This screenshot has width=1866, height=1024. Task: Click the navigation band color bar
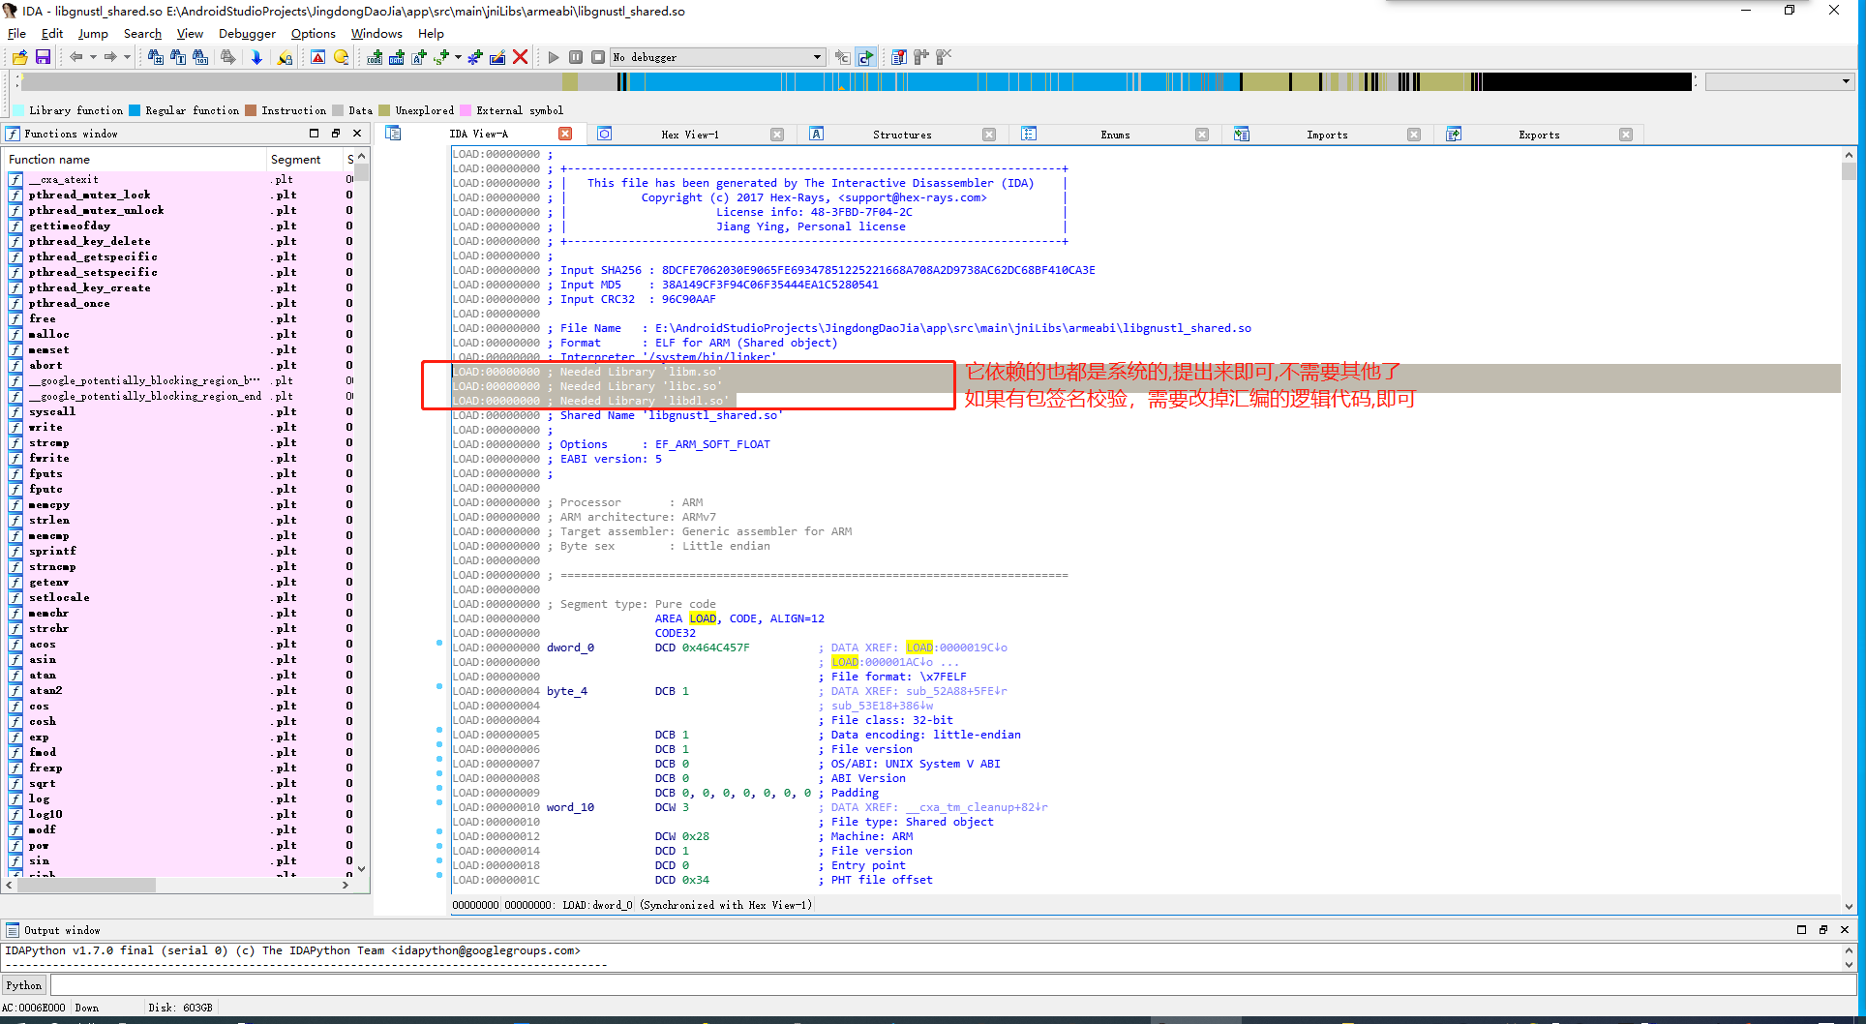coord(857,81)
